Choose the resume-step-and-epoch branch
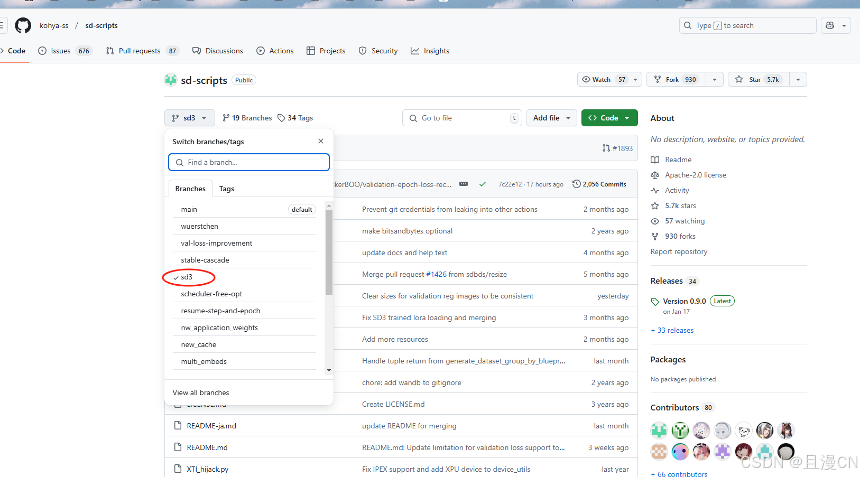860x477 pixels. coord(244,311)
